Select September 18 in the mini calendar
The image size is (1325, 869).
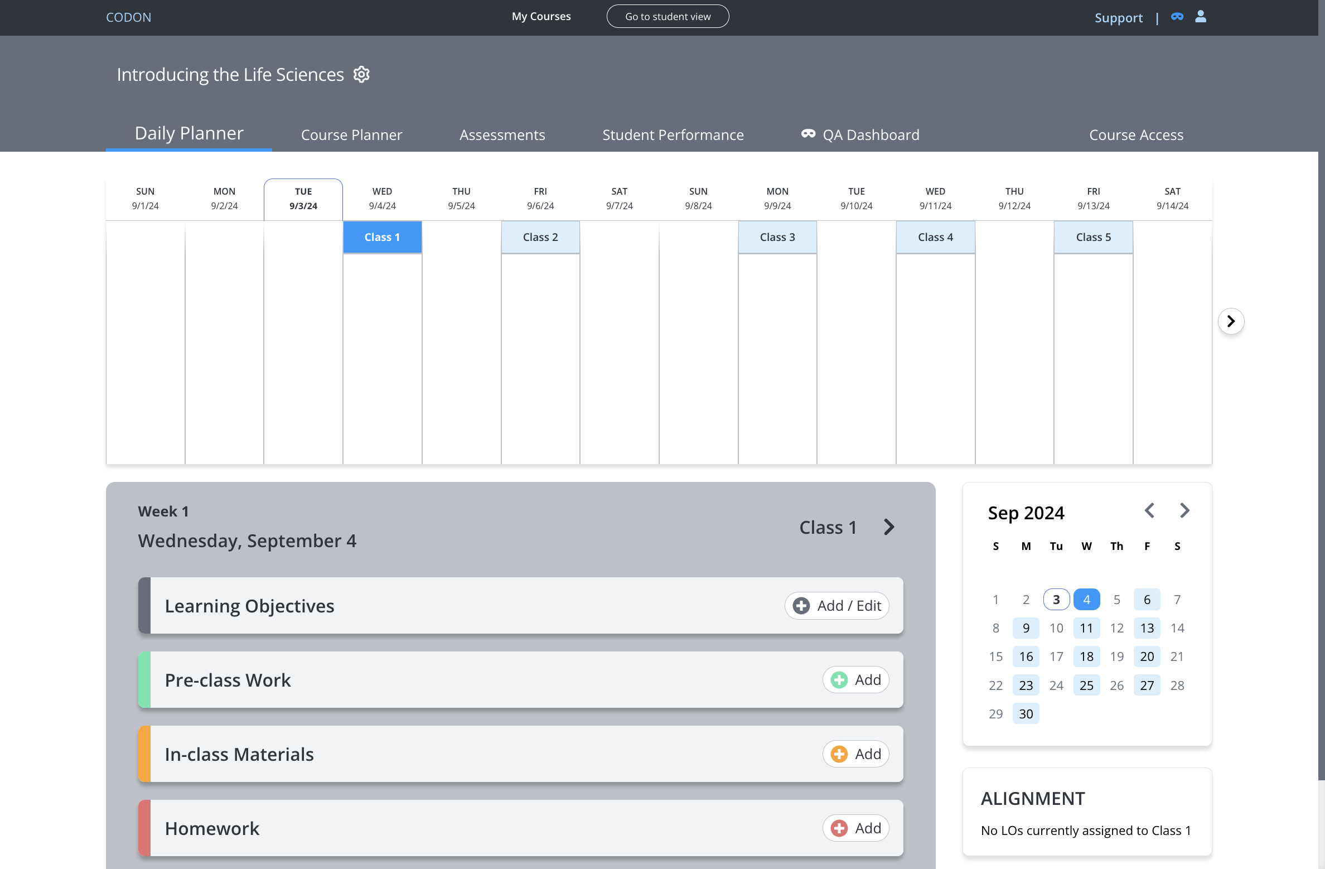tap(1086, 656)
